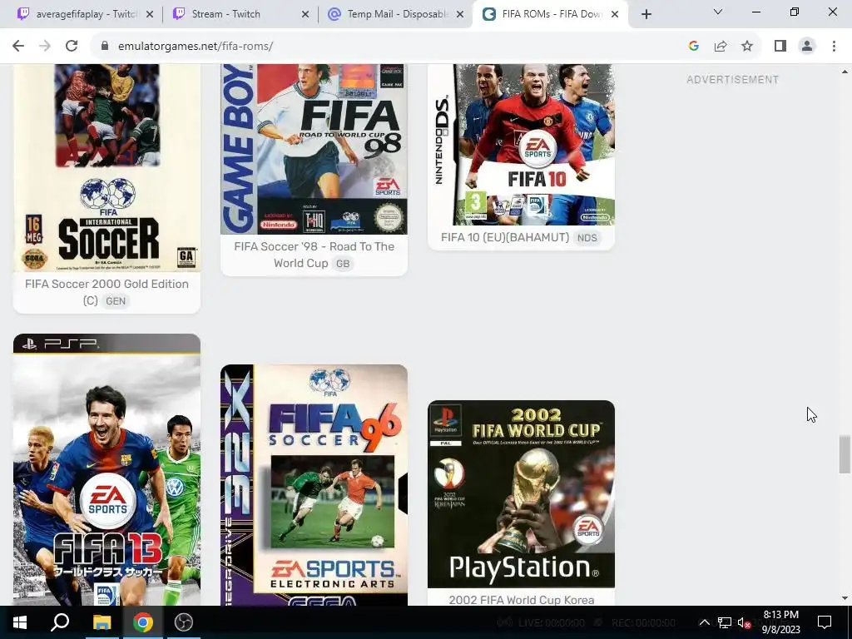The image size is (852, 639).
Task: Open FIFA 10 (EU)(BAHAMUT) link
Action: [505, 237]
